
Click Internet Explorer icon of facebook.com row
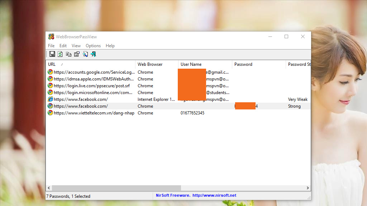pos(50,99)
